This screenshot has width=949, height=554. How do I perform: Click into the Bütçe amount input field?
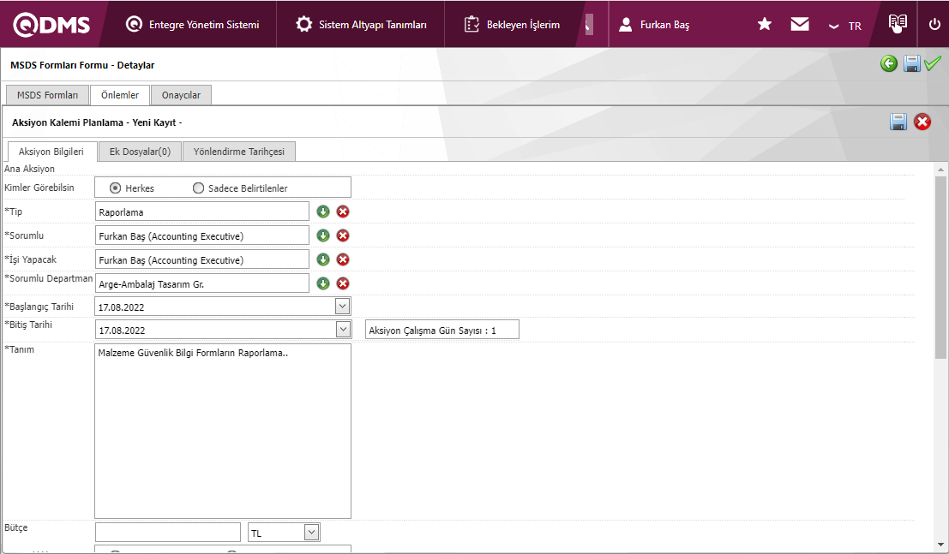[167, 533]
